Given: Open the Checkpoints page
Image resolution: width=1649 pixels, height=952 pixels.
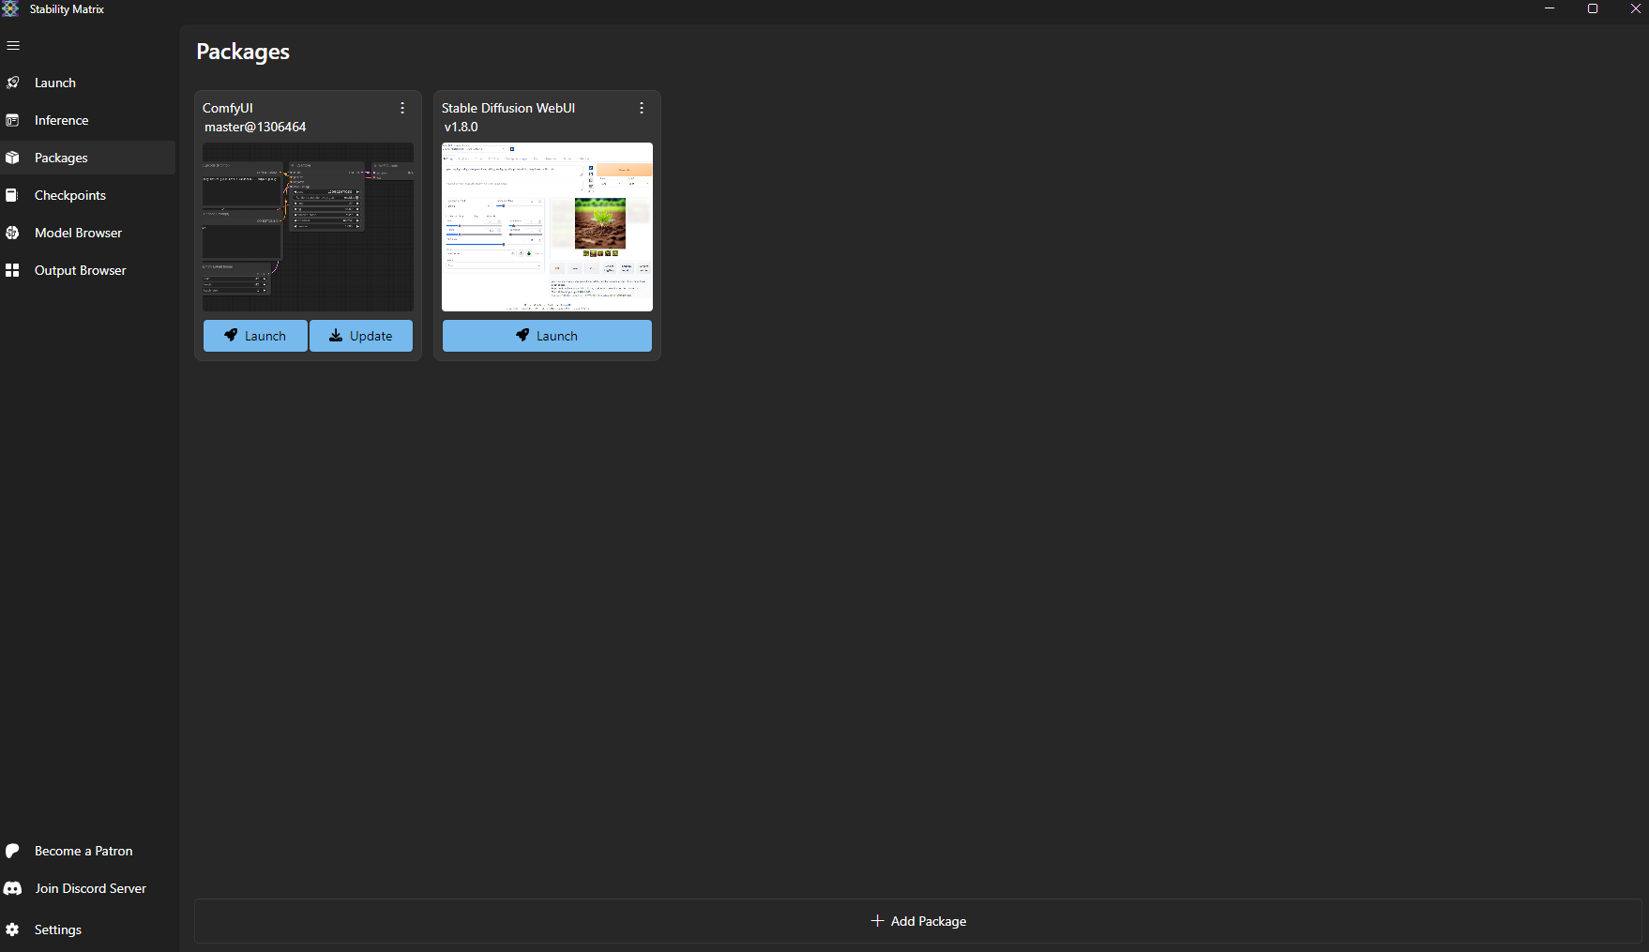Looking at the screenshot, I should (88, 195).
